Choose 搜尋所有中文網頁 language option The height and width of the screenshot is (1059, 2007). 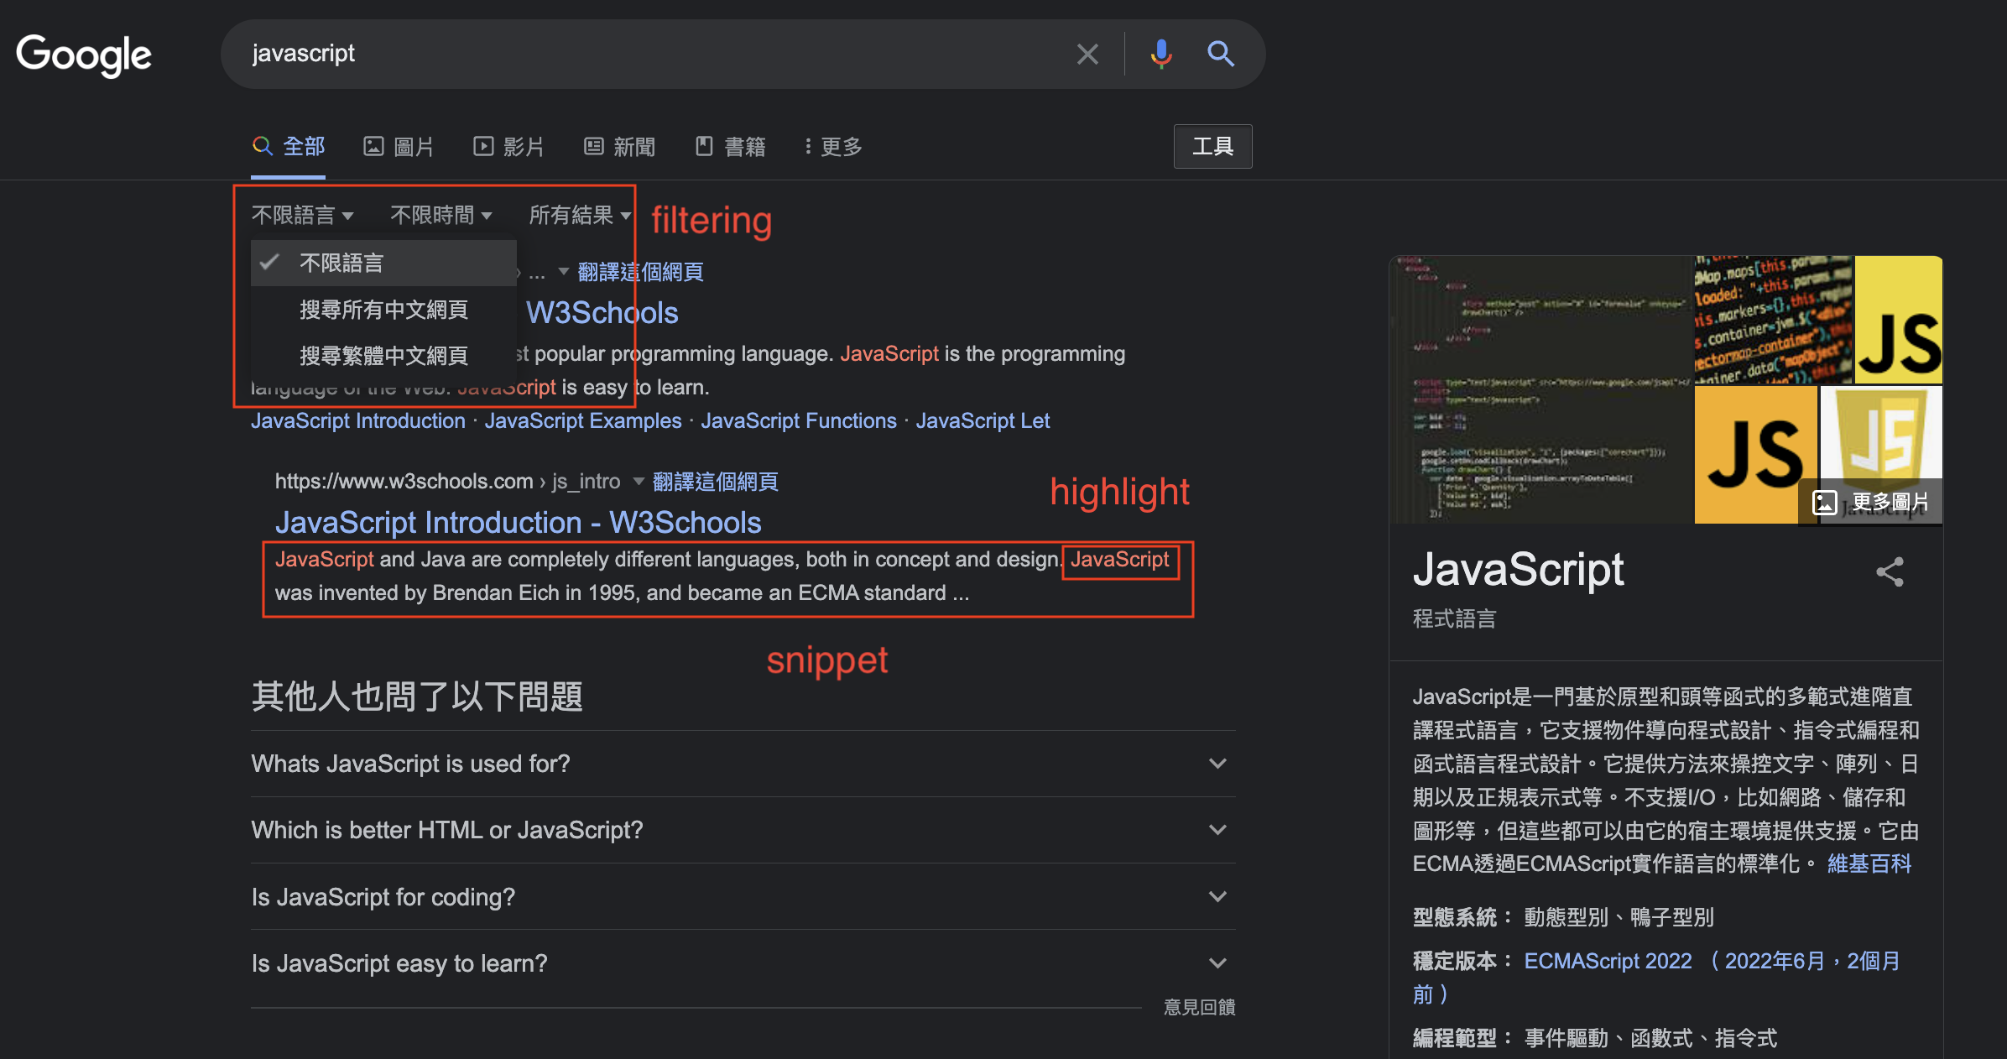pyautogui.click(x=383, y=310)
